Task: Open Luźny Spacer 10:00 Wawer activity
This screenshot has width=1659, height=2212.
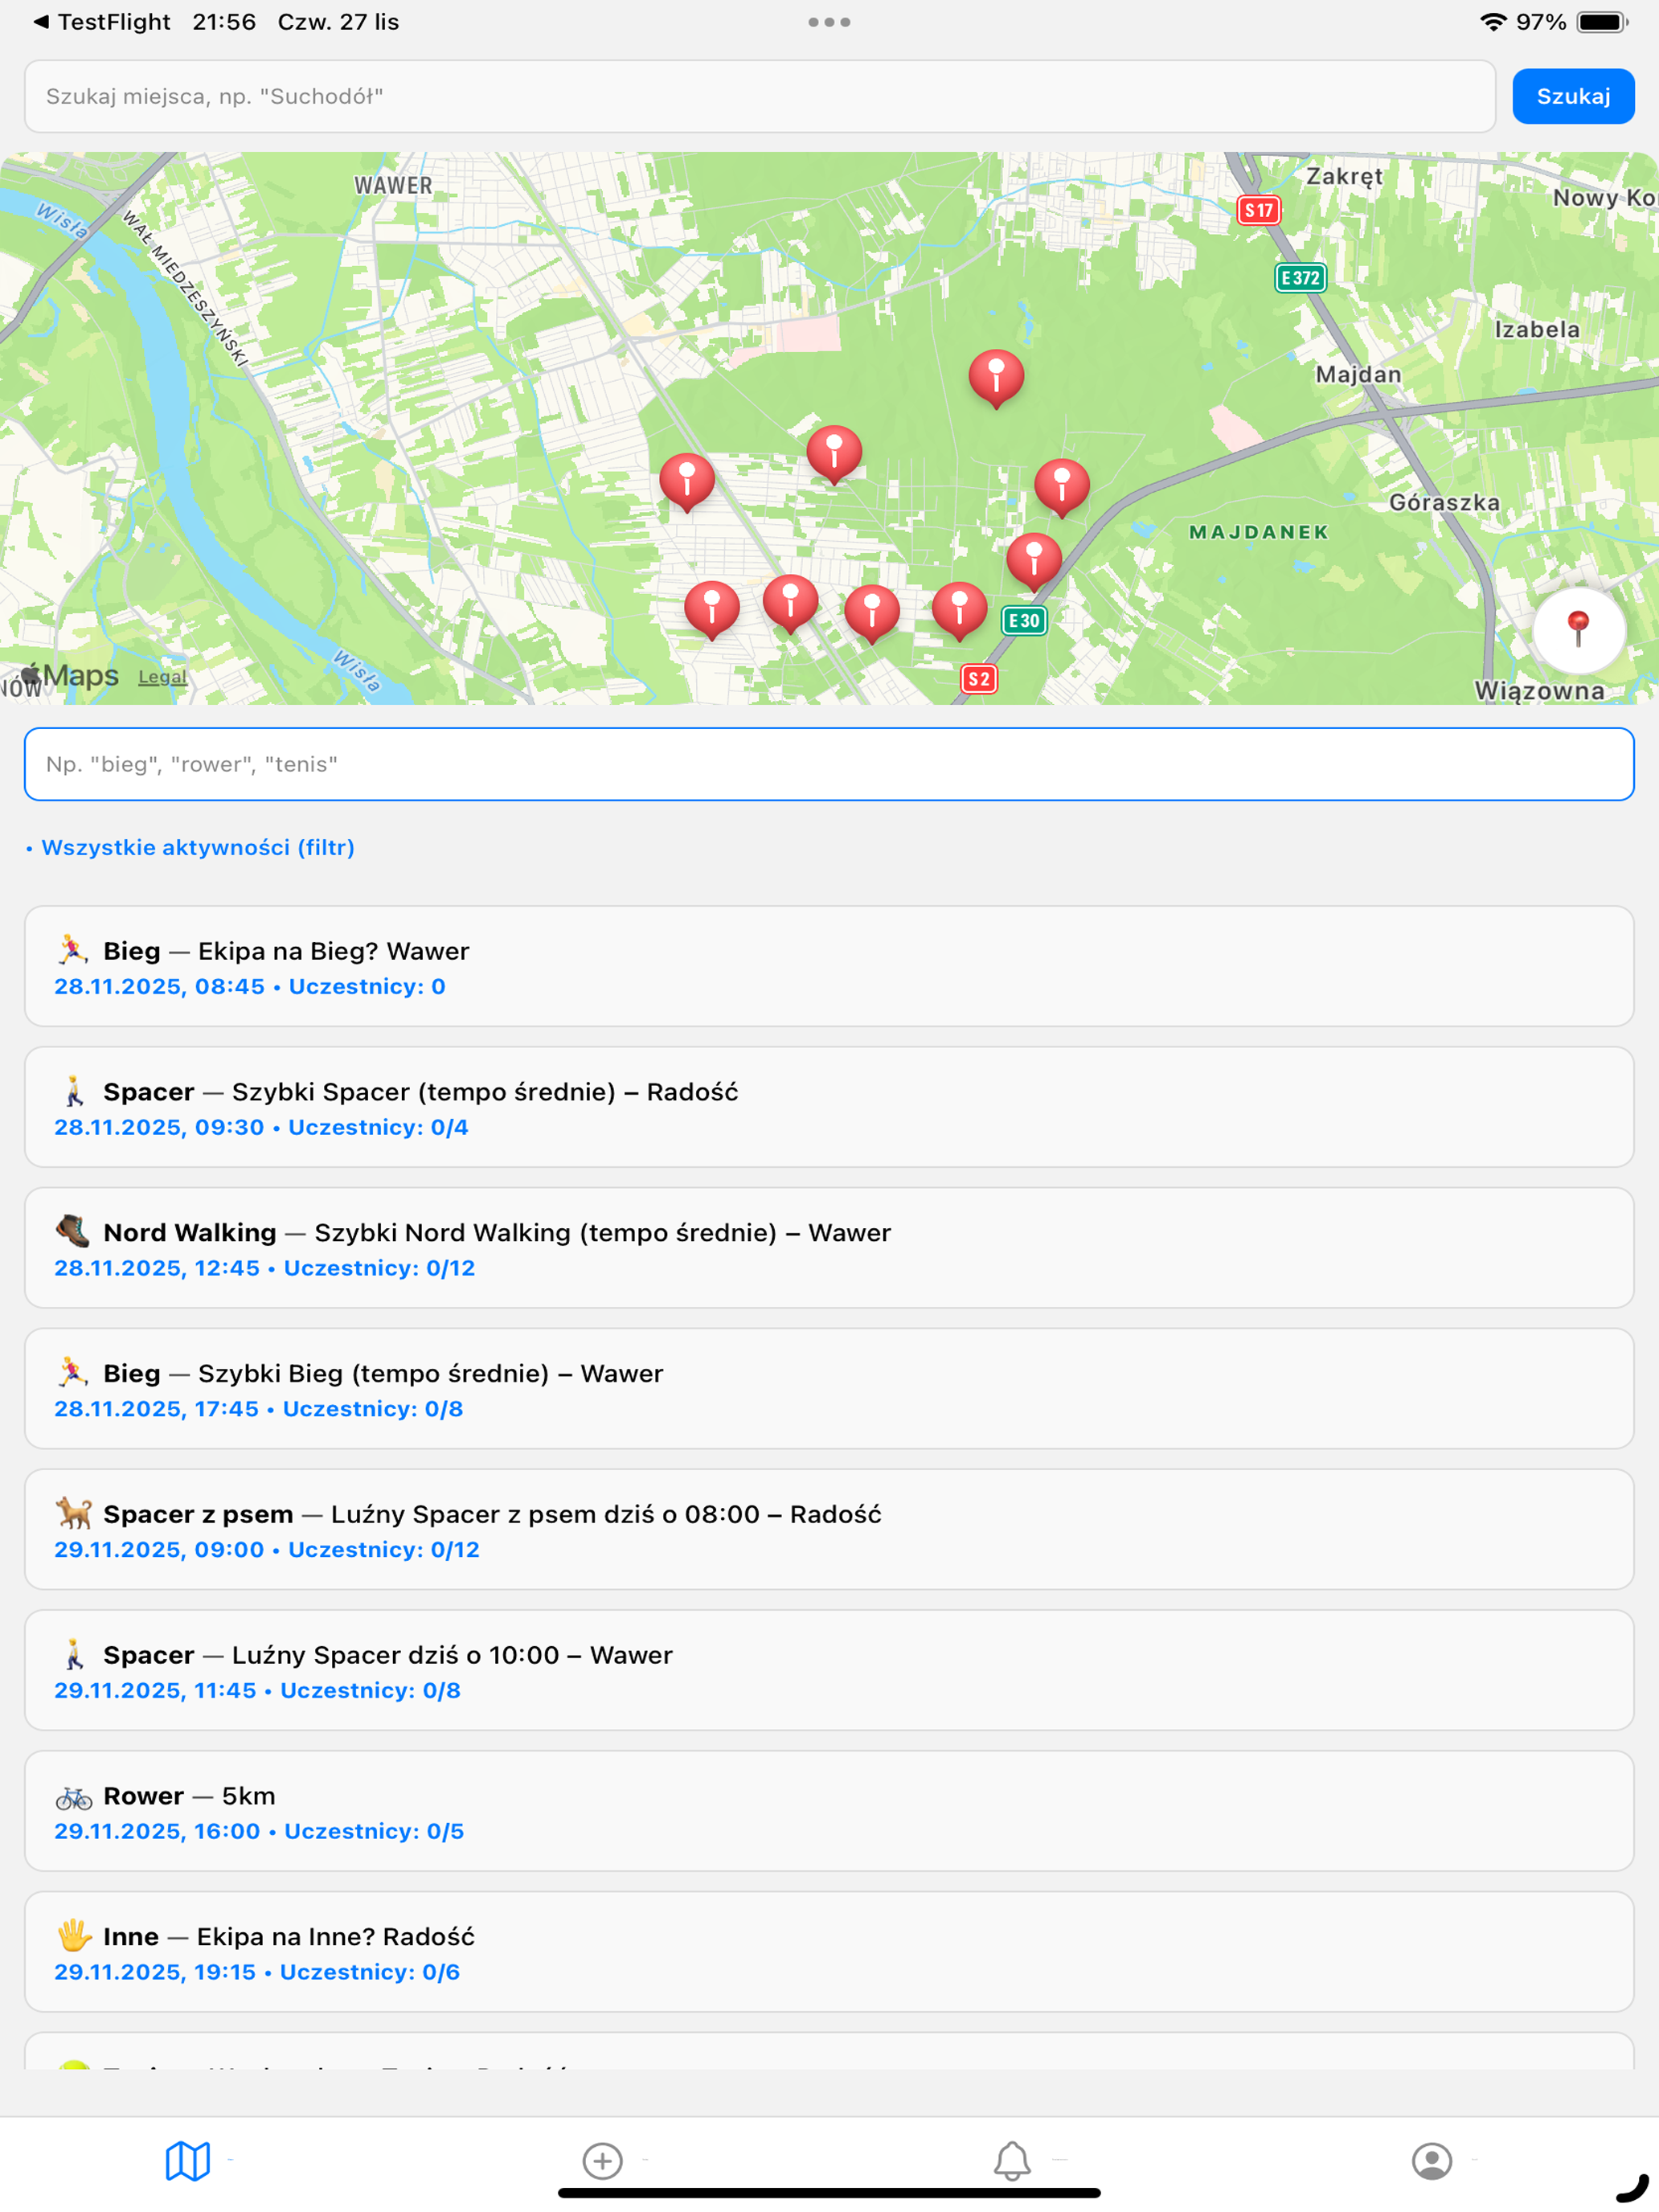Action: [829, 1670]
